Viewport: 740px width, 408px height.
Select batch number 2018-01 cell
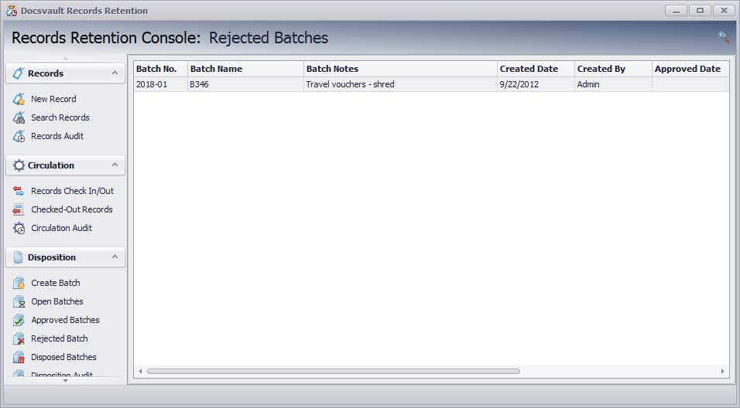click(160, 84)
